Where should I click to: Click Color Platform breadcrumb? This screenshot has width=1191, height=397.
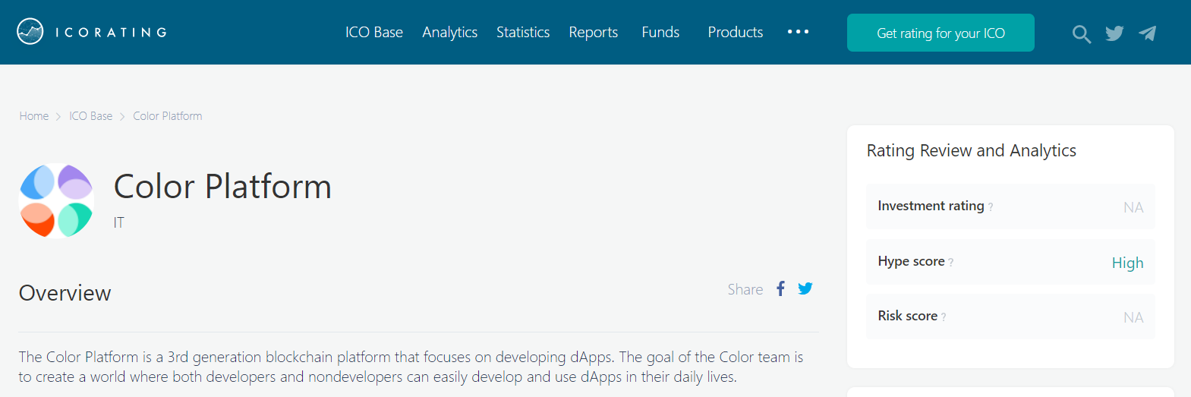click(168, 116)
